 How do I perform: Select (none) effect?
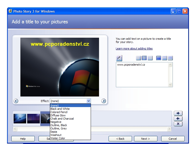pyautogui.click(x=70, y=106)
